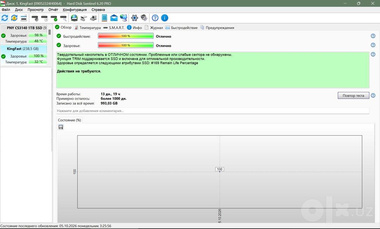Click the green check beside main Здоровье label
This screenshot has height=229, width=380.
pos(59,45)
